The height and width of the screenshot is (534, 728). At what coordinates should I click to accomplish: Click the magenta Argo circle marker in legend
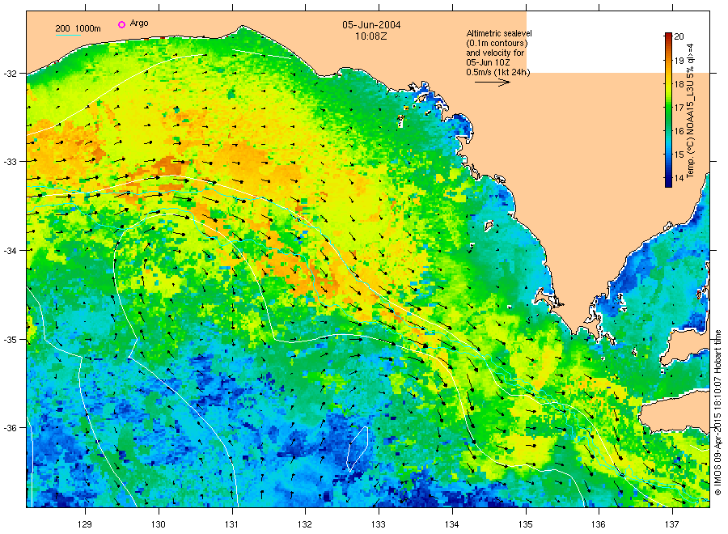pyautogui.click(x=121, y=24)
